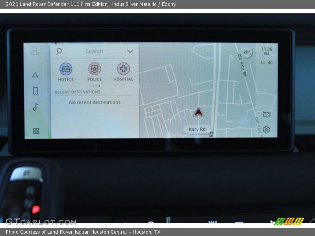Tap the Search input field

(x=94, y=51)
